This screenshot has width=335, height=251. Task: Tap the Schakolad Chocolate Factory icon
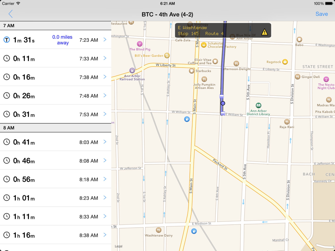204,45
